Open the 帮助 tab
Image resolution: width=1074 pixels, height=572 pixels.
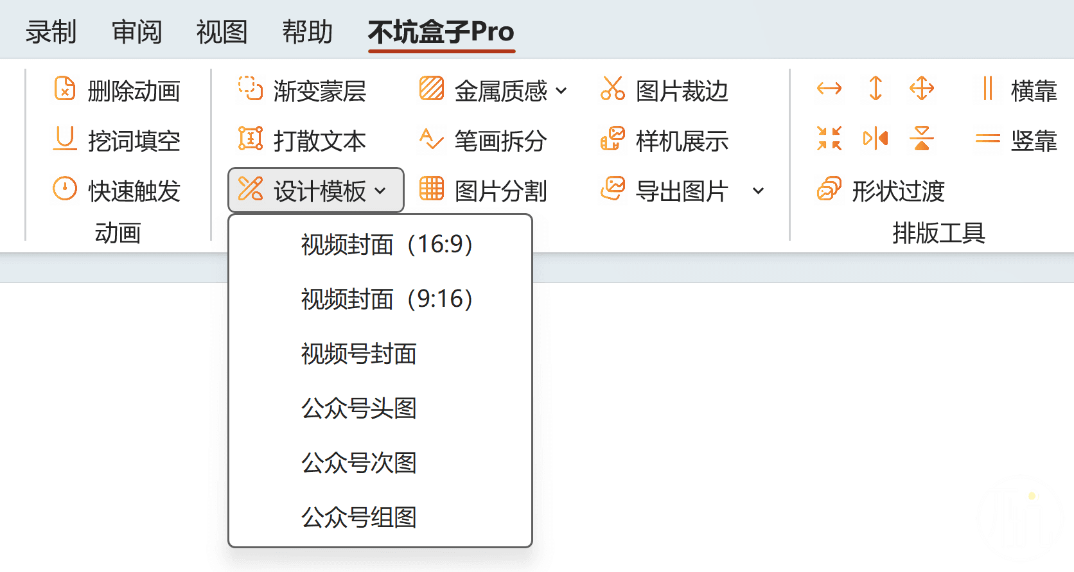pos(308,31)
